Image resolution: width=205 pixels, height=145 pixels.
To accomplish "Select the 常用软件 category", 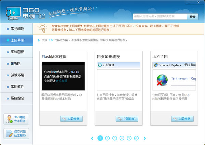I will [x=16, y=87].
